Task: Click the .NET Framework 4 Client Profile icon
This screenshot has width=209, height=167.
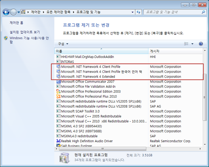Action: [59, 67]
